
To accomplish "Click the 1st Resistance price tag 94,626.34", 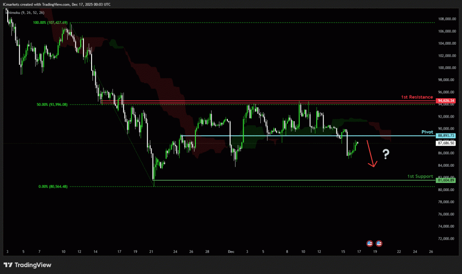I will (x=446, y=101).
